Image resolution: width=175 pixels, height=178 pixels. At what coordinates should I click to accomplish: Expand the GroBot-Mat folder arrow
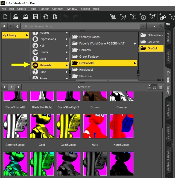click(x=135, y=63)
